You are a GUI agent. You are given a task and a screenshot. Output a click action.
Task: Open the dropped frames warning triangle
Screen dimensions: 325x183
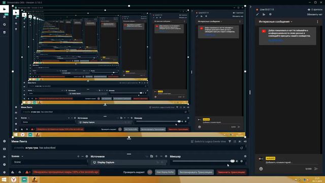point(27,172)
